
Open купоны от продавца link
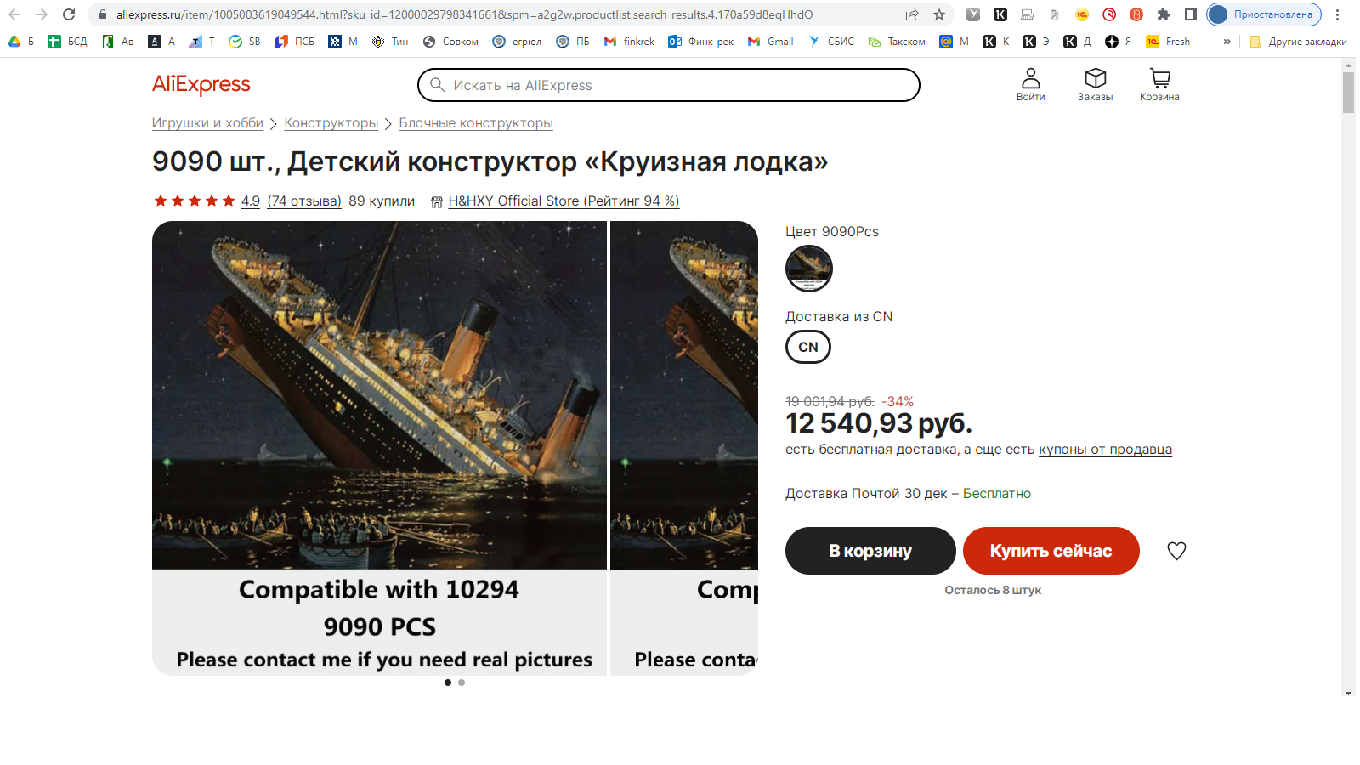point(1105,450)
